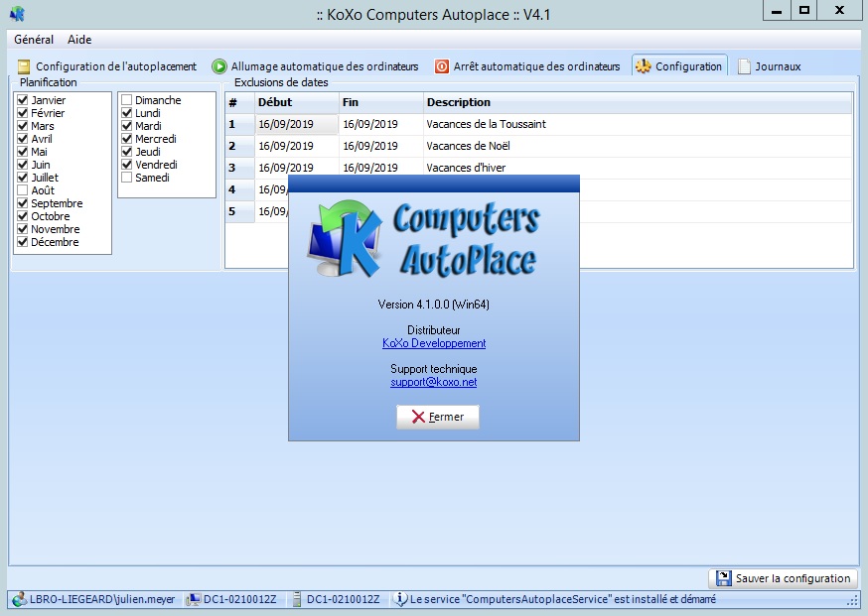Click the document icon on Journaux tab
The image size is (868, 616).
tap(745, 66)
